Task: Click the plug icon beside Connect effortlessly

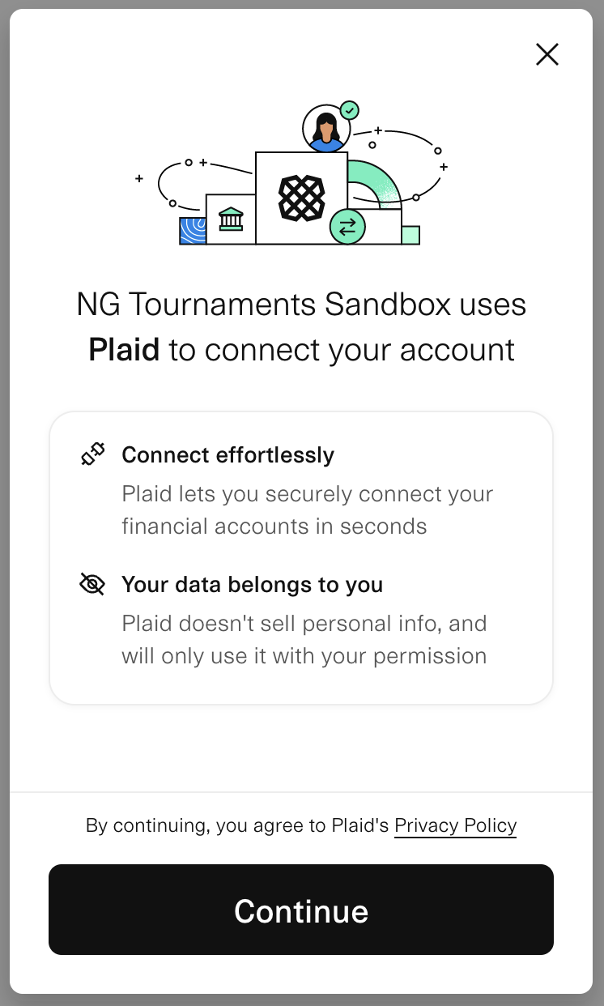Action: click(92, 454)
